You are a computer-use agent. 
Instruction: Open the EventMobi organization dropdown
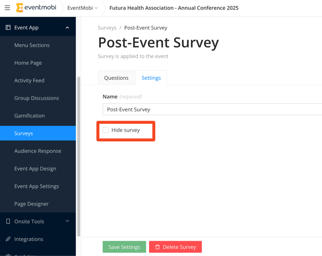coord(82,8)
